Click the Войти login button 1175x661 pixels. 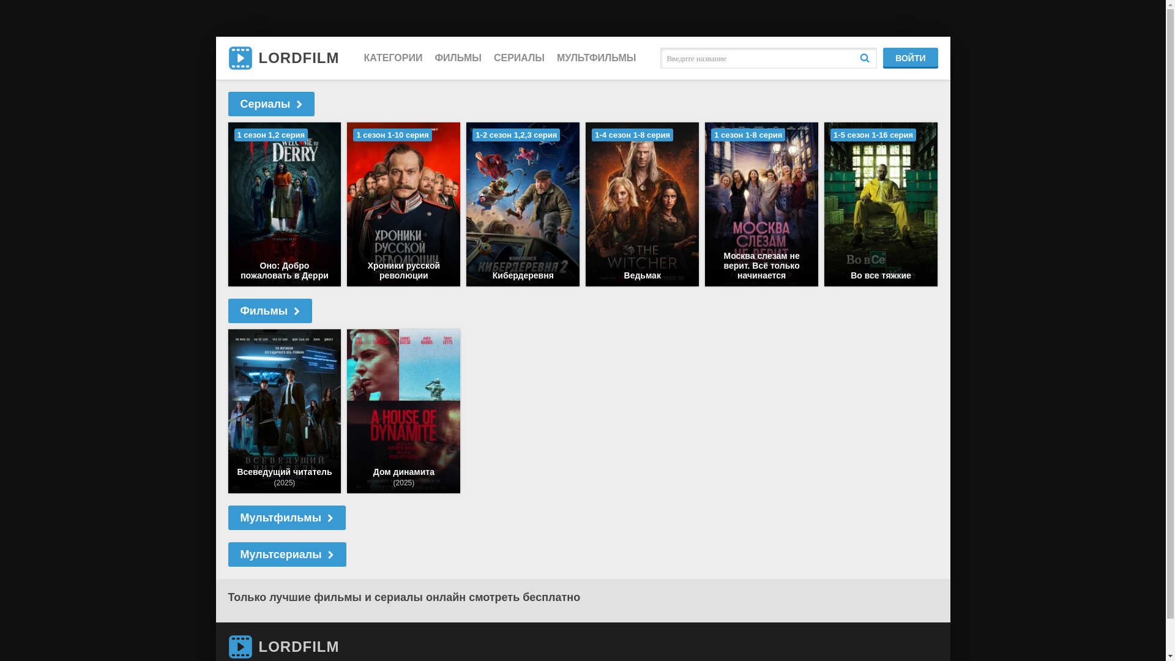click(910, 58)
